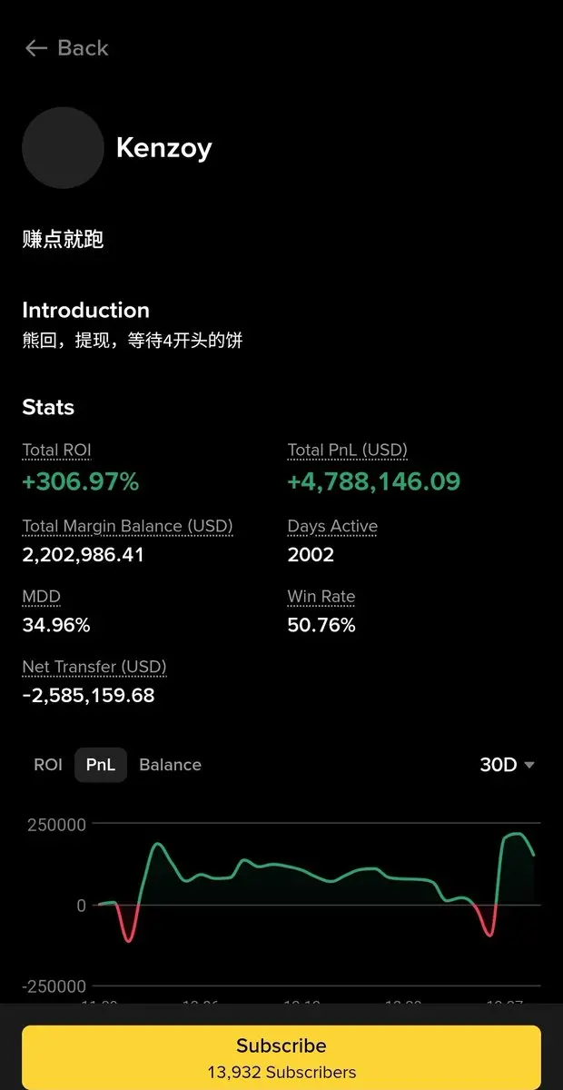Switch chart to ROI tab

coord(48,765)
